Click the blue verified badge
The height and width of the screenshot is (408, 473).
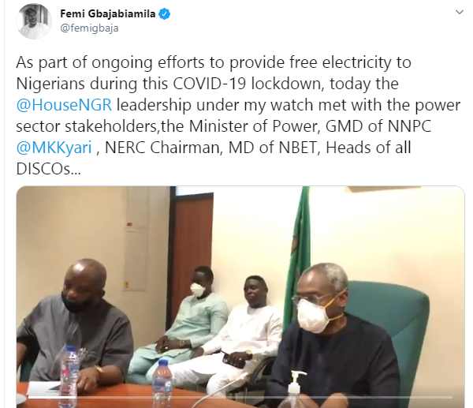[165, 14]
